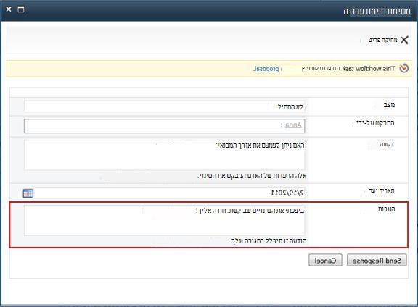This screenshot has width=418, height=307.
Task: Click the requested-by field containing Anna
Action: 164,126
